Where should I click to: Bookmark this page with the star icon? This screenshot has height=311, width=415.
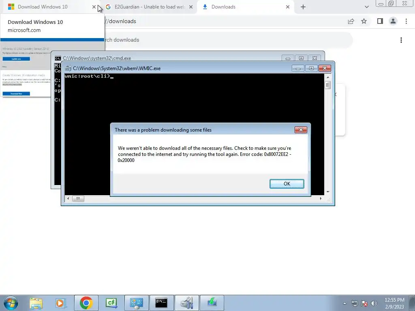[364, 21]
